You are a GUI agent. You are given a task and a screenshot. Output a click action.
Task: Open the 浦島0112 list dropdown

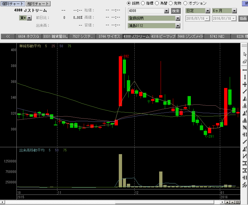point(178,26)
